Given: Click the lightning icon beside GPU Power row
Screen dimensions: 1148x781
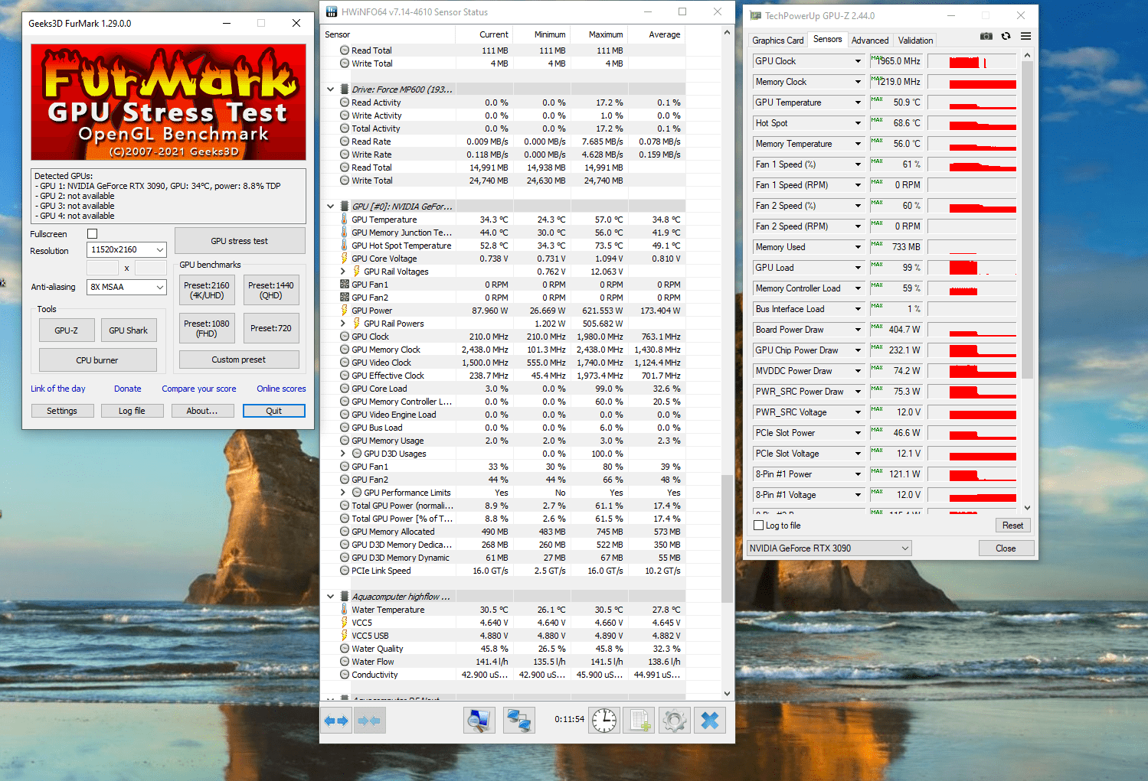Looking at the screenshot, I should [345, 311].
